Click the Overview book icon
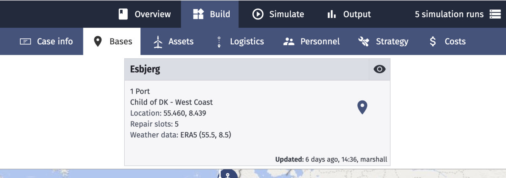 click(x=123, y=14)
